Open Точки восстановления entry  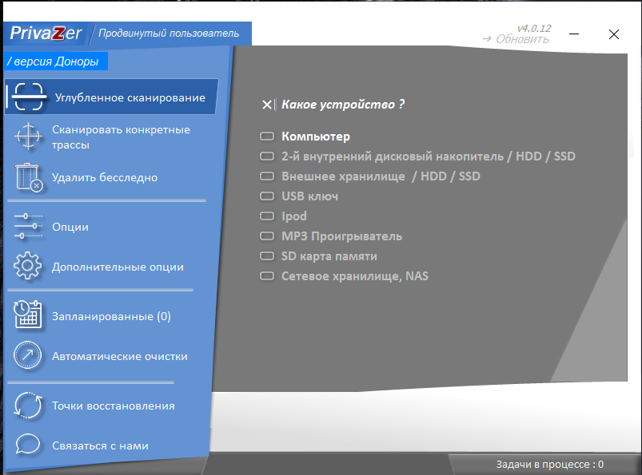[113, 406]
